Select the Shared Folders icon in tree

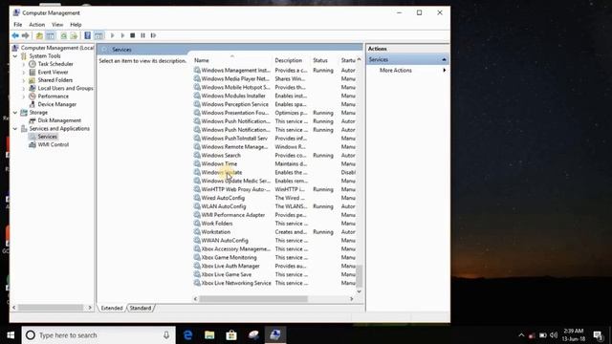[x=33, y=80]
